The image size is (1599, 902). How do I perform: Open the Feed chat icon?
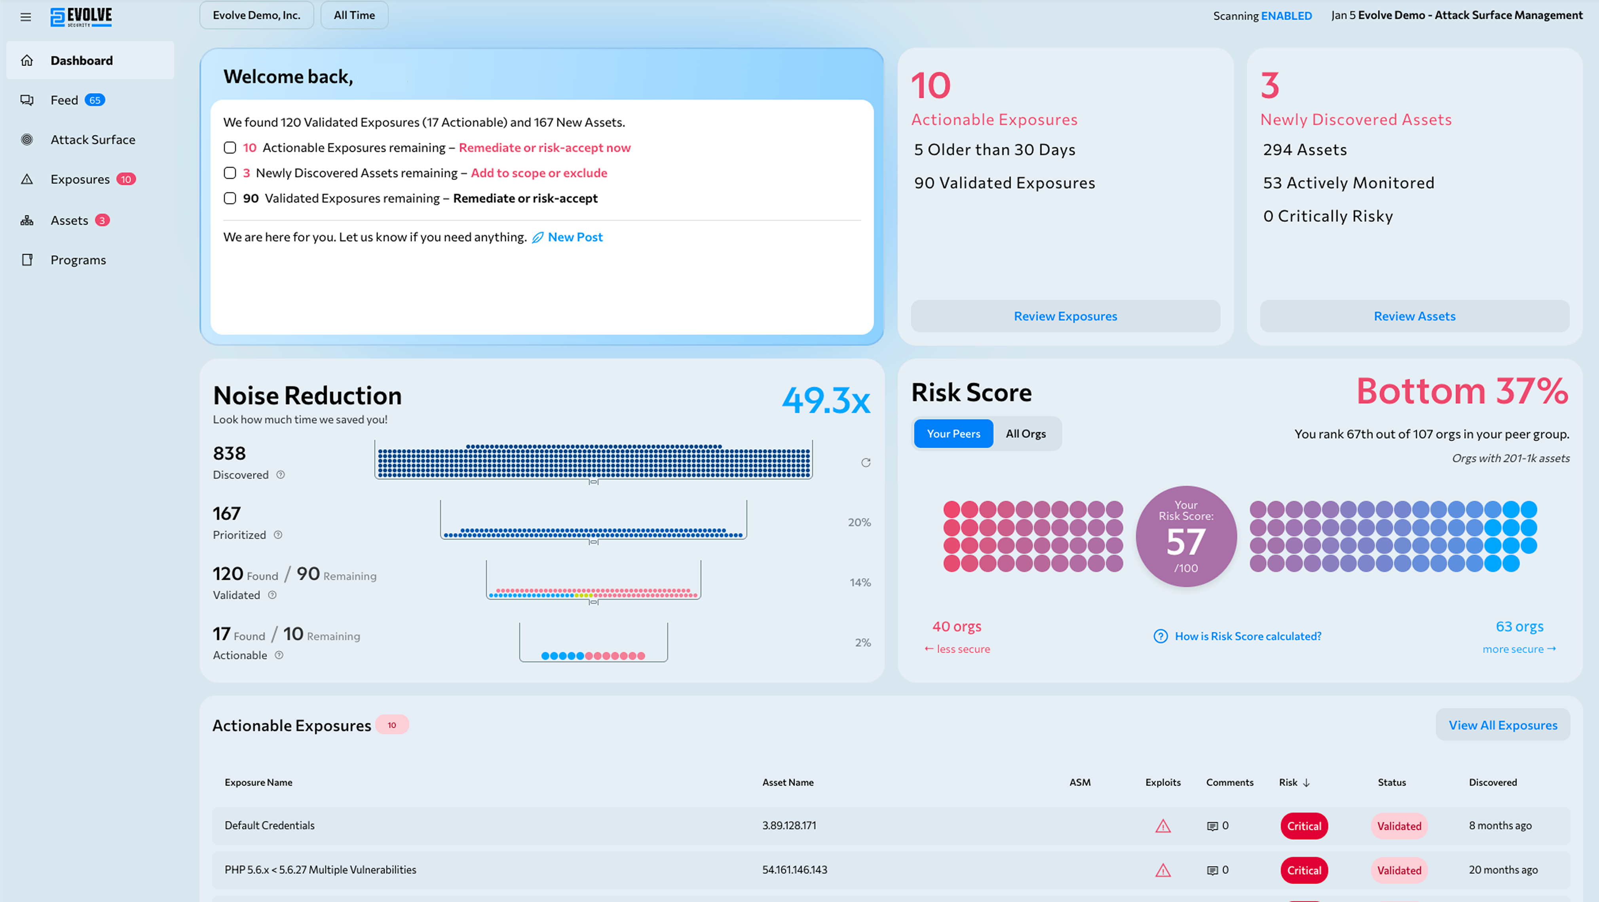(27, 100)
